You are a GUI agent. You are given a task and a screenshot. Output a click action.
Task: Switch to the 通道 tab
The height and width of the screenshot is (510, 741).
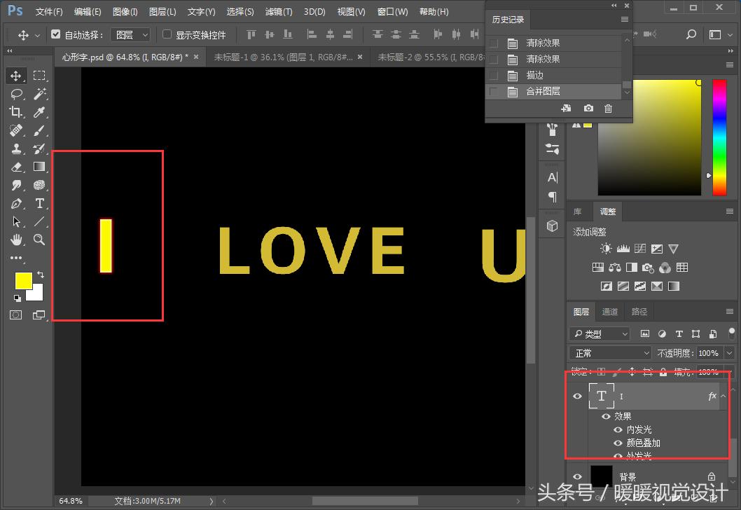pos(610,312)
